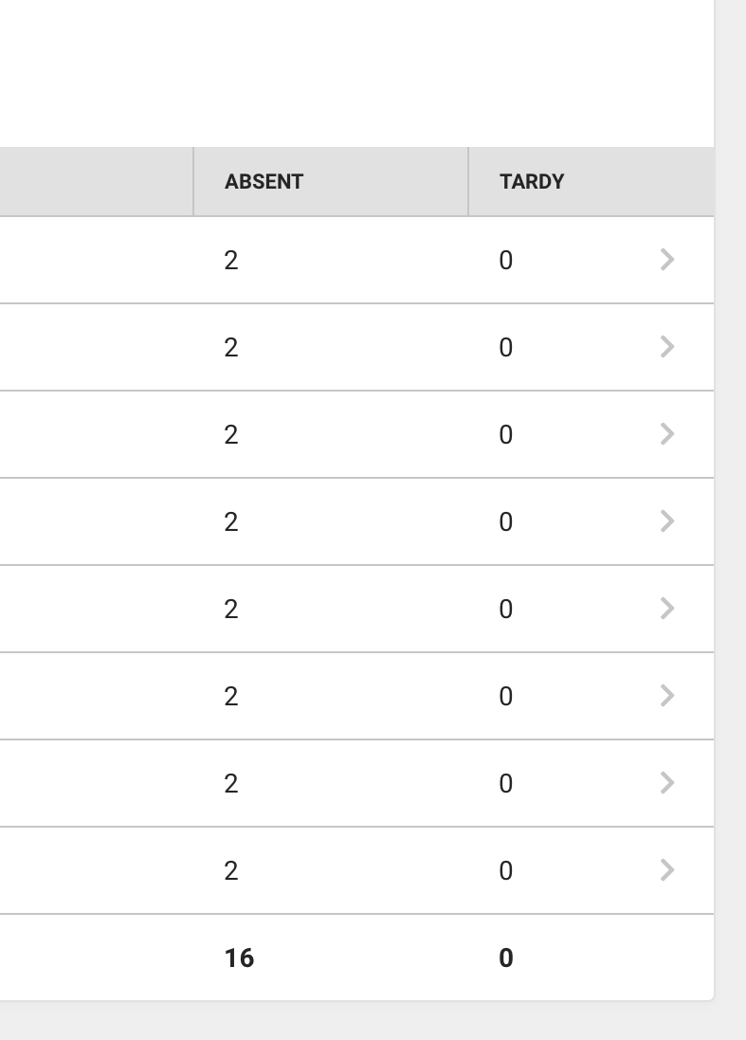Screen dimensions: 746x1040
Task: Select the last row's tardy value 0
Action: pyautogui.click(x=506, y=871)
